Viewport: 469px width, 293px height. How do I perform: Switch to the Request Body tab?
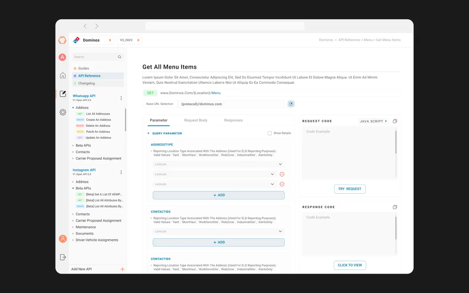[x=196, y=120]
